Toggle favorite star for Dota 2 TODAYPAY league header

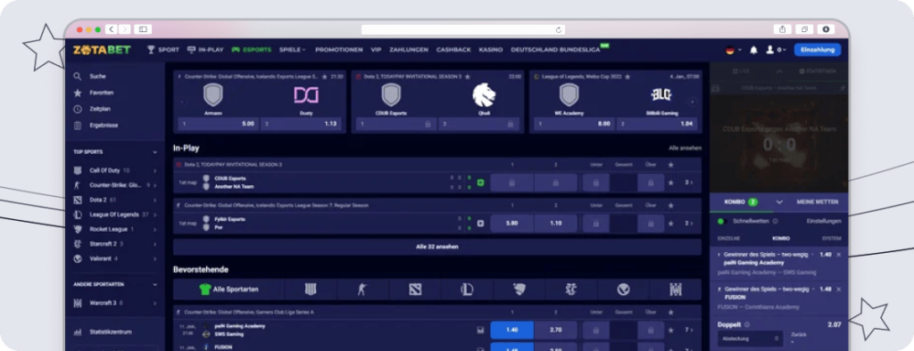click(671, 165)
